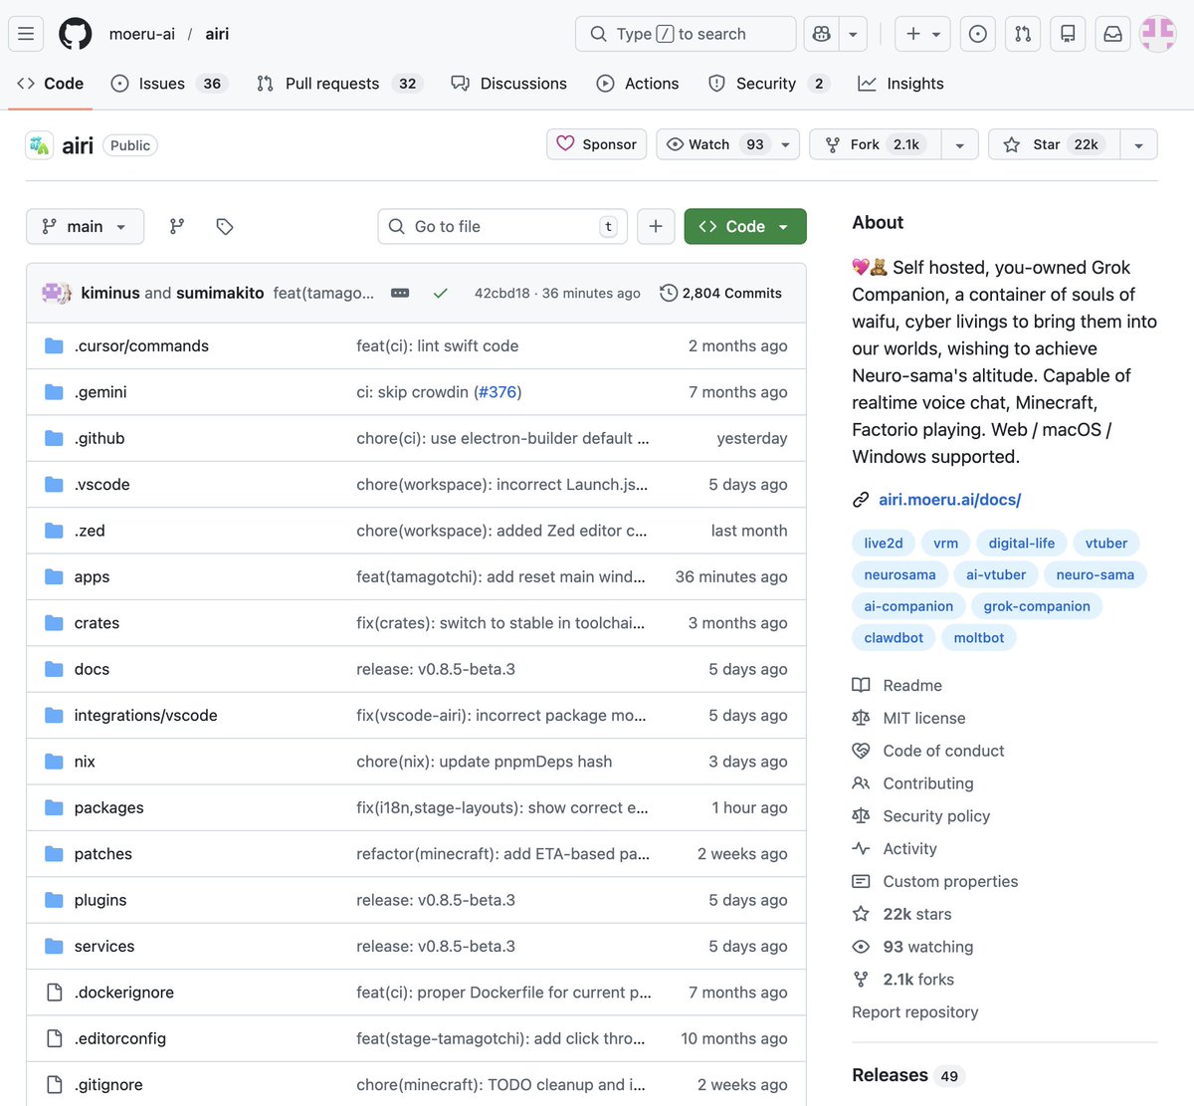The image size is (1194, 1106).
Task: View tags icon next to branches
Action: (225, 226)
